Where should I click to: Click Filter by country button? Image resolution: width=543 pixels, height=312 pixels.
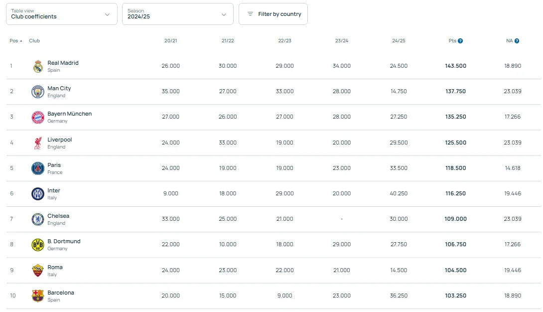(273, 14)
